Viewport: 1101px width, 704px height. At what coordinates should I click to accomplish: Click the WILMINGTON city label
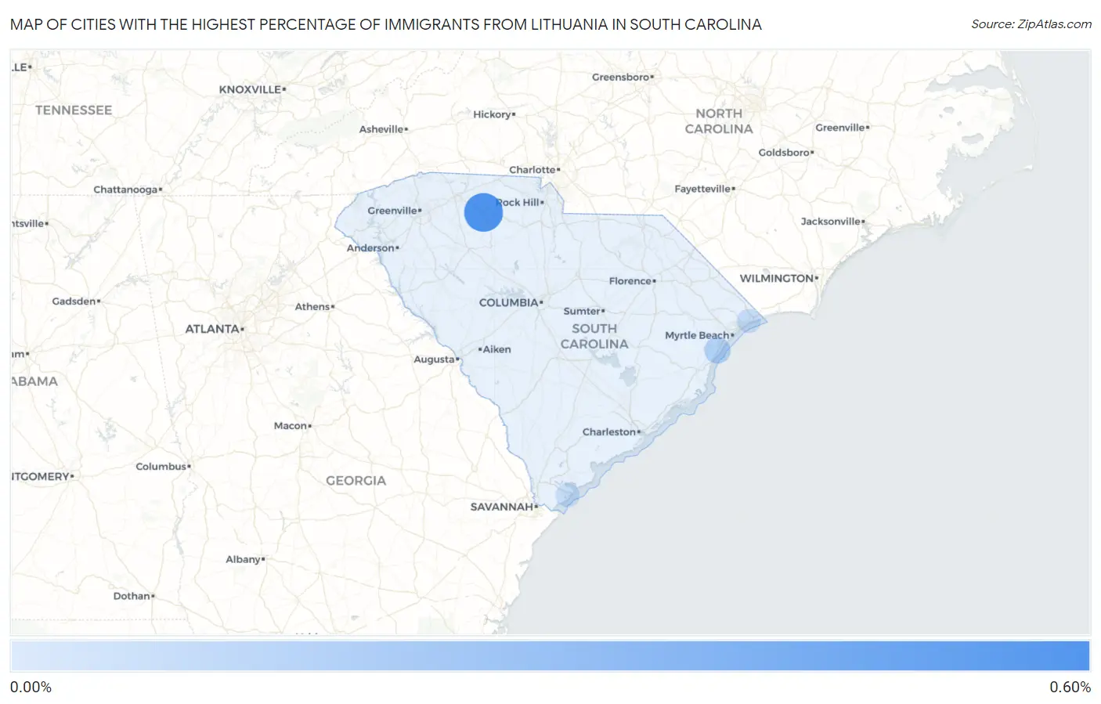(777, 278)
